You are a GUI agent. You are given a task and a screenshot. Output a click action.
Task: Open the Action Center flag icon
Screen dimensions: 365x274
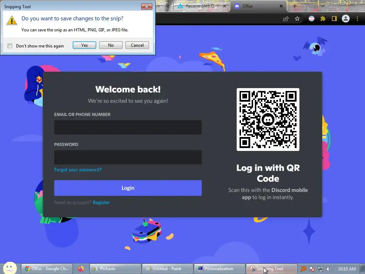[x=312, y=269]
